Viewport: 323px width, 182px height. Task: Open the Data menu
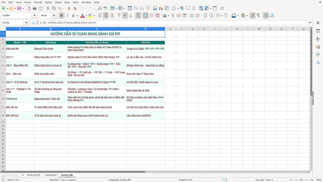tap(67, 2)
